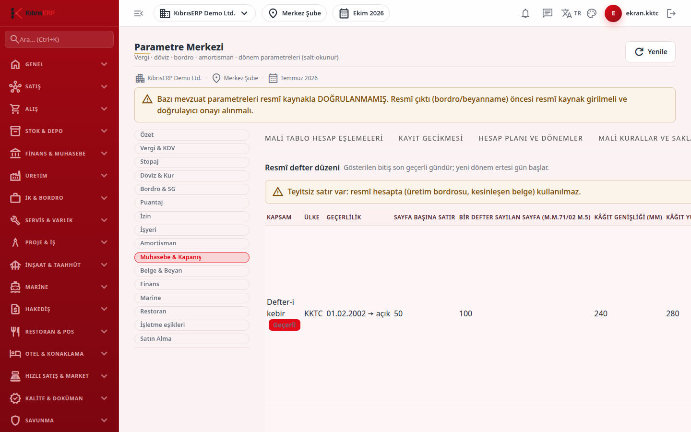Image resolution: width=691 pixels, height=432 pixels.
Task: Click the Restoran & POS cutlery icon
Action: pos(15,332)
